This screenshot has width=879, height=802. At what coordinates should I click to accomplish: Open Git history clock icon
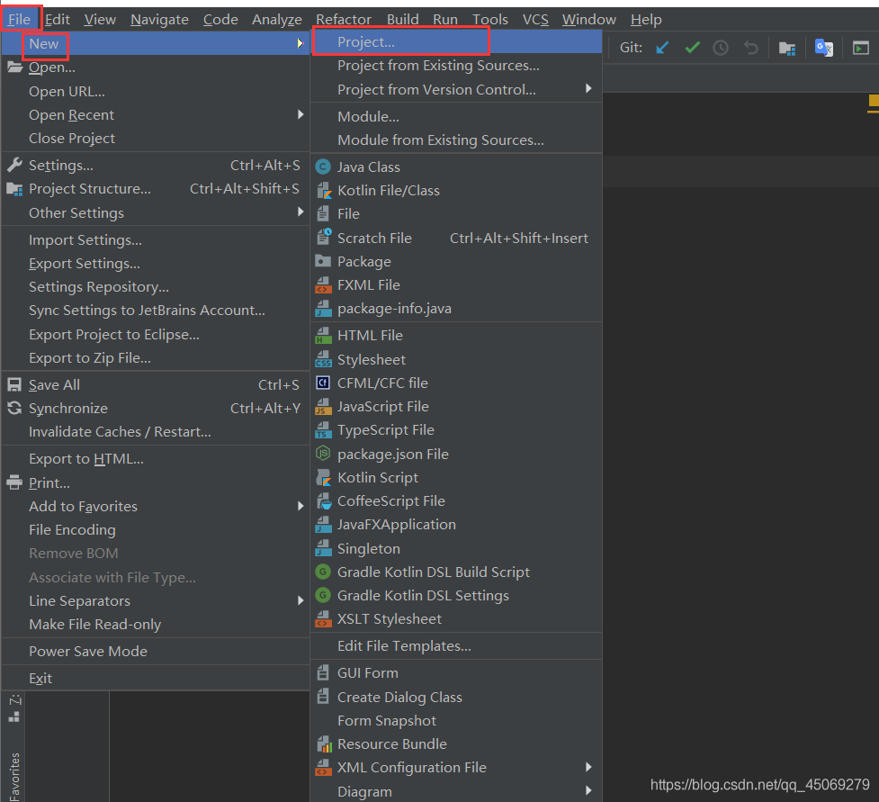click(721, 48)
